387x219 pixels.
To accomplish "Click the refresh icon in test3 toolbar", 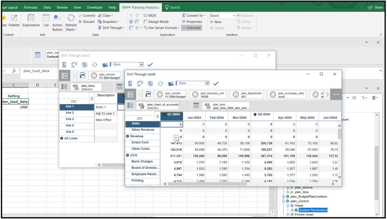I will click(95, 65).
